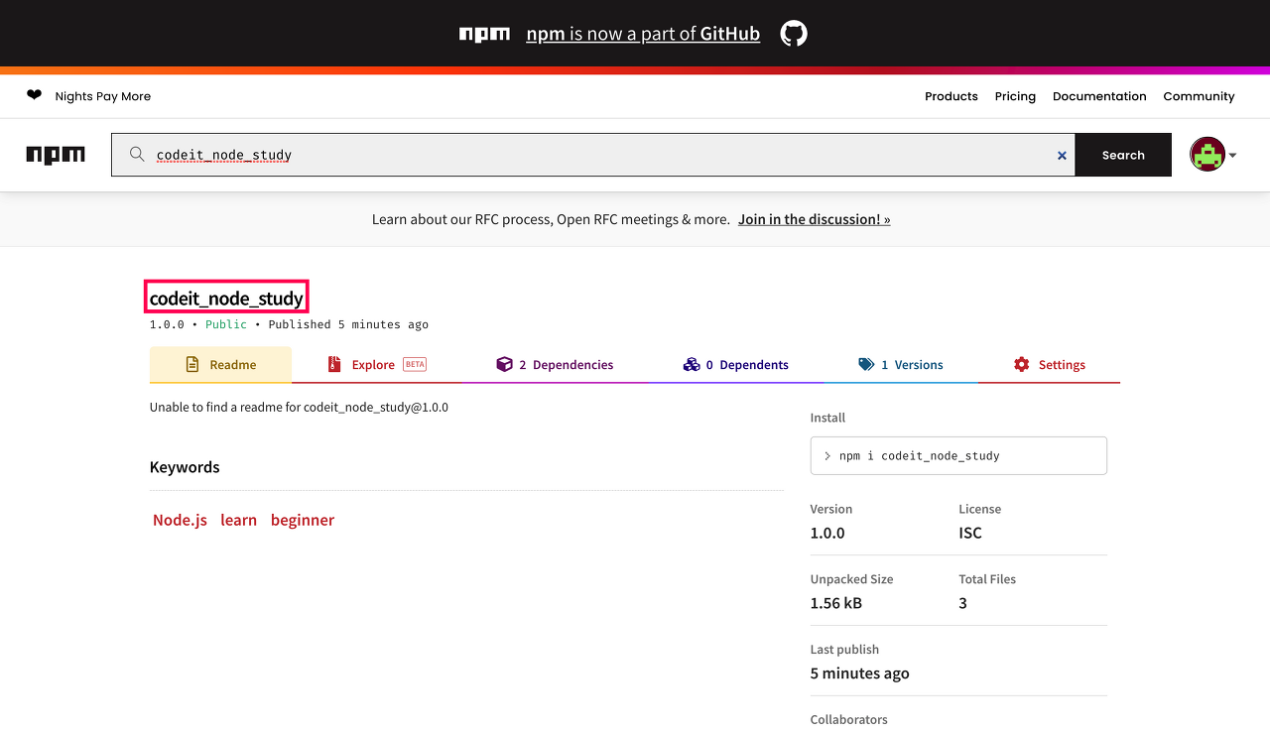Screen dimensions: 1270x733
Task: Click the black heart icon
Action: (35, 95)
